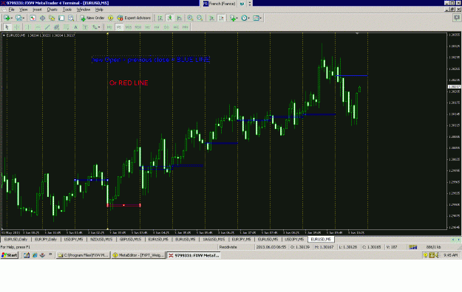Screen dimensions: 462x292
Task: Expand the arrows drawing tool dropdown
Action: [x=99, y=27]
